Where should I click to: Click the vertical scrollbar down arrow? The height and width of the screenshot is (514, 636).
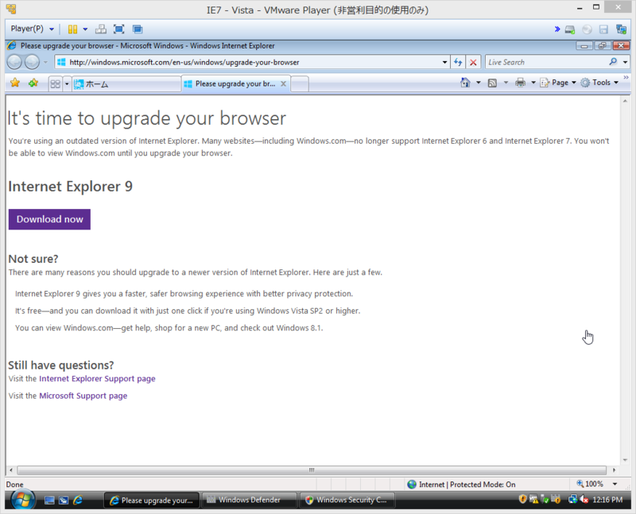point(625,460)
